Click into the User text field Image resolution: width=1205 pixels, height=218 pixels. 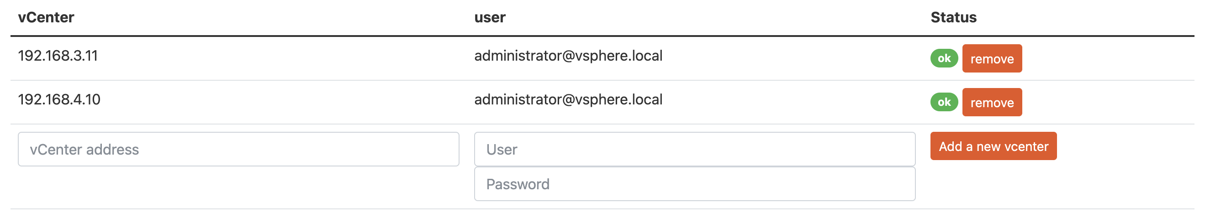(695, 150)
